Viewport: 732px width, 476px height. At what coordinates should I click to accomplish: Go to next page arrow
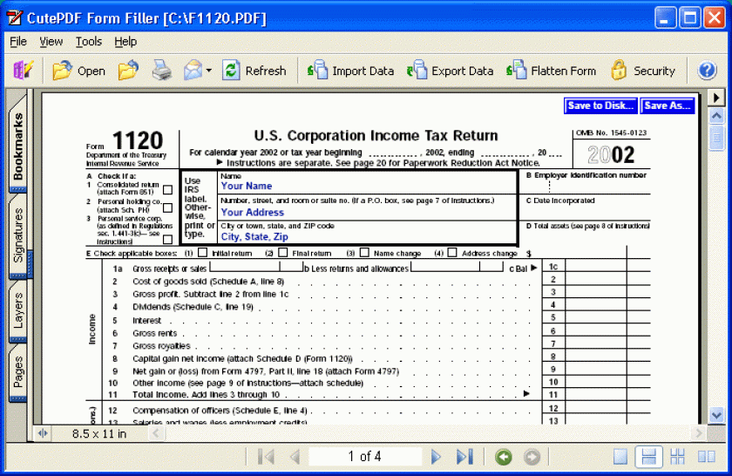pyautogui.click(x=436, y=456)
